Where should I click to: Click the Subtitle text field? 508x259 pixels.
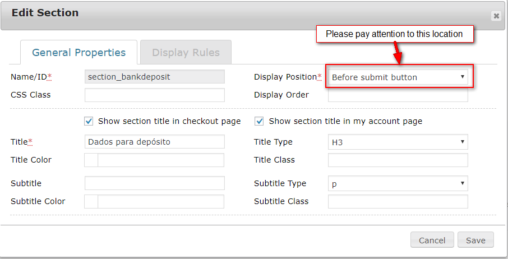[x=154, y=184]
